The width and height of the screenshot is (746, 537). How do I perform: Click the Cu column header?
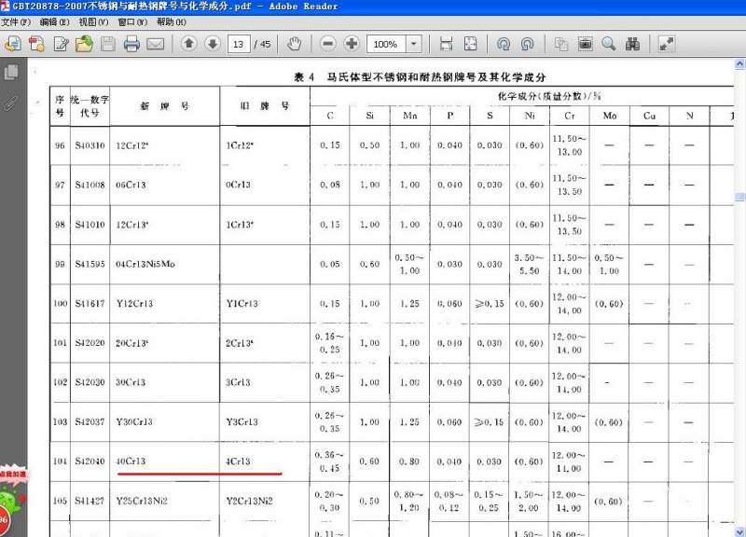[649, 116]
